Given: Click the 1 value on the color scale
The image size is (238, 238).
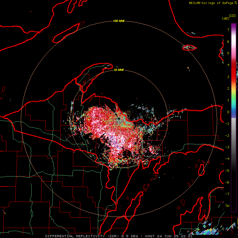Looking at the screenshot, I should click(x=228, y=100).
